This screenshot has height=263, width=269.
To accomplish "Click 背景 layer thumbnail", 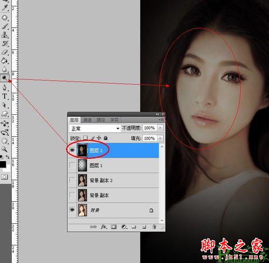I will [x=82, y=210].
